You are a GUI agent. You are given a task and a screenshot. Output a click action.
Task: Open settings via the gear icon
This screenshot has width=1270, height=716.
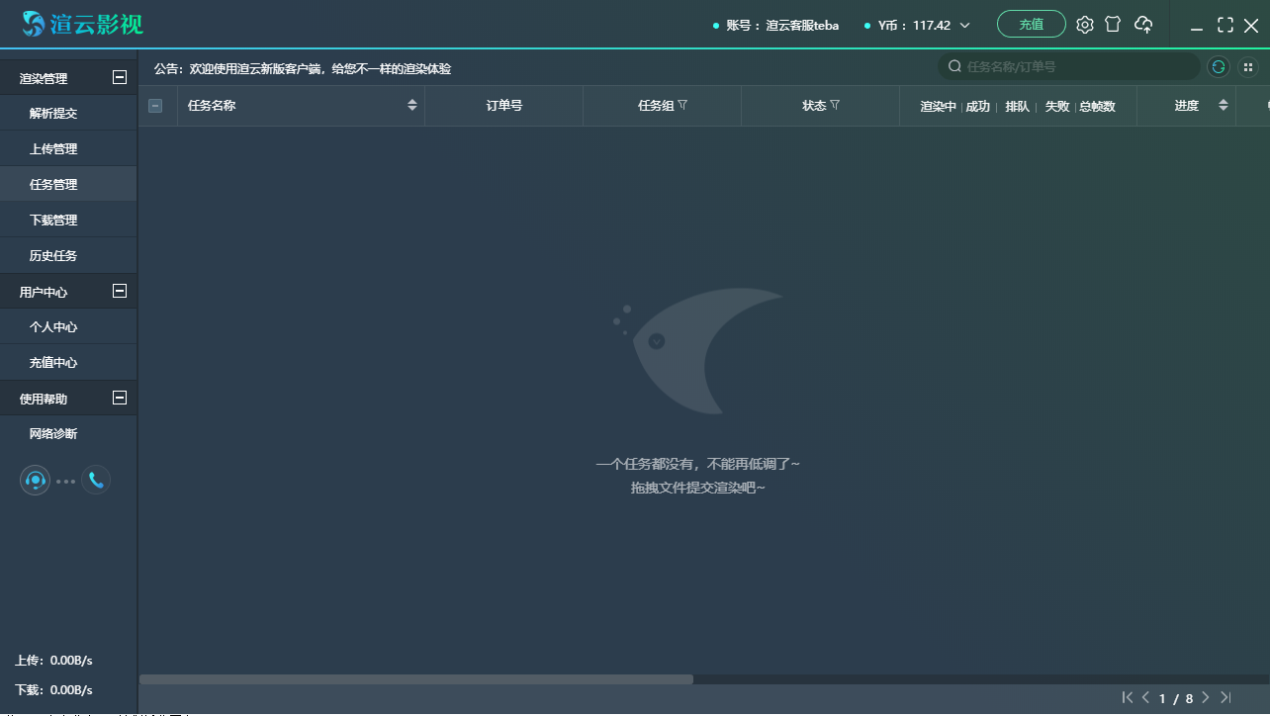point(1085,25)
